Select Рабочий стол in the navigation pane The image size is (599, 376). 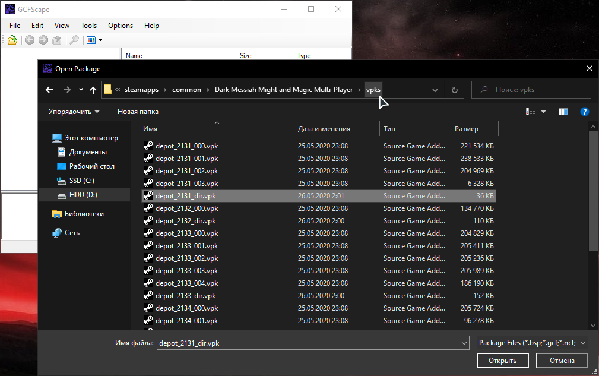(x=86, y=166)
